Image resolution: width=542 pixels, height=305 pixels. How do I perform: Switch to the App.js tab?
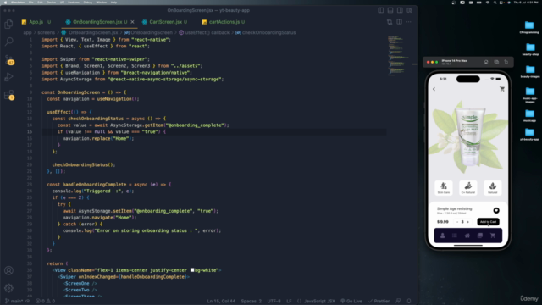(36, 22)
